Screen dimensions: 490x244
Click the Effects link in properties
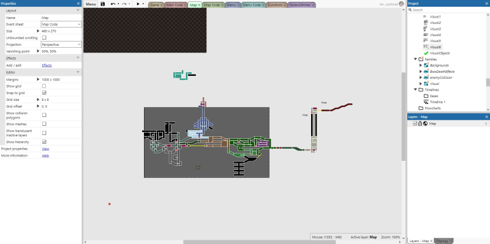[x=47, y=65]
